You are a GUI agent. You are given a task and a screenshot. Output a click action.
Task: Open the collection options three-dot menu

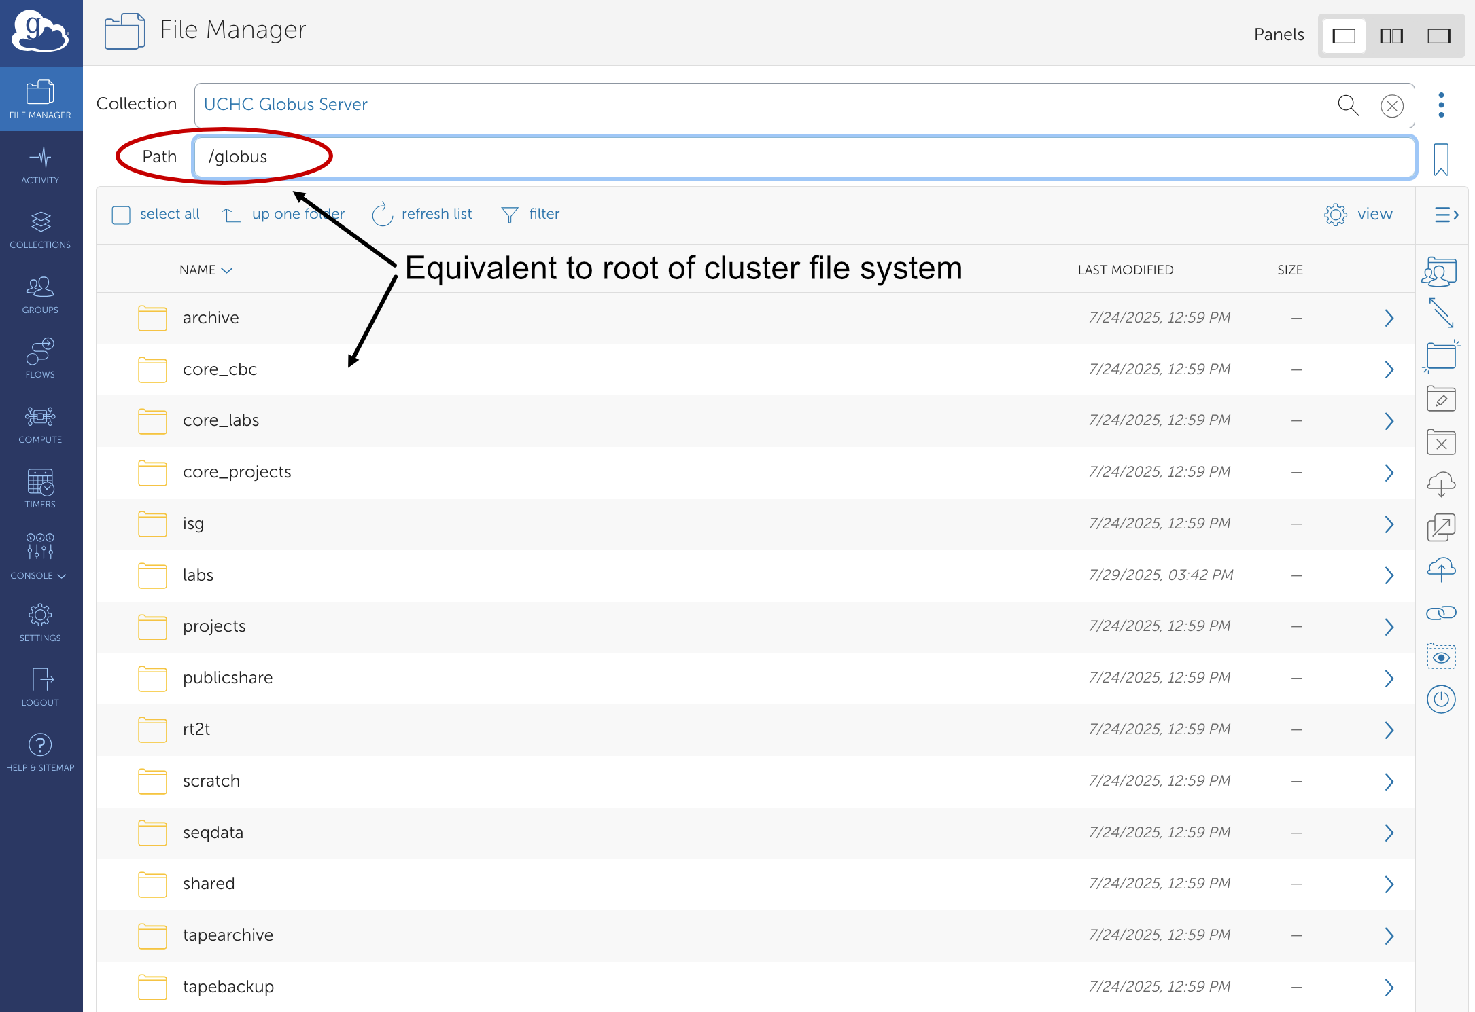pos(1441,105)
